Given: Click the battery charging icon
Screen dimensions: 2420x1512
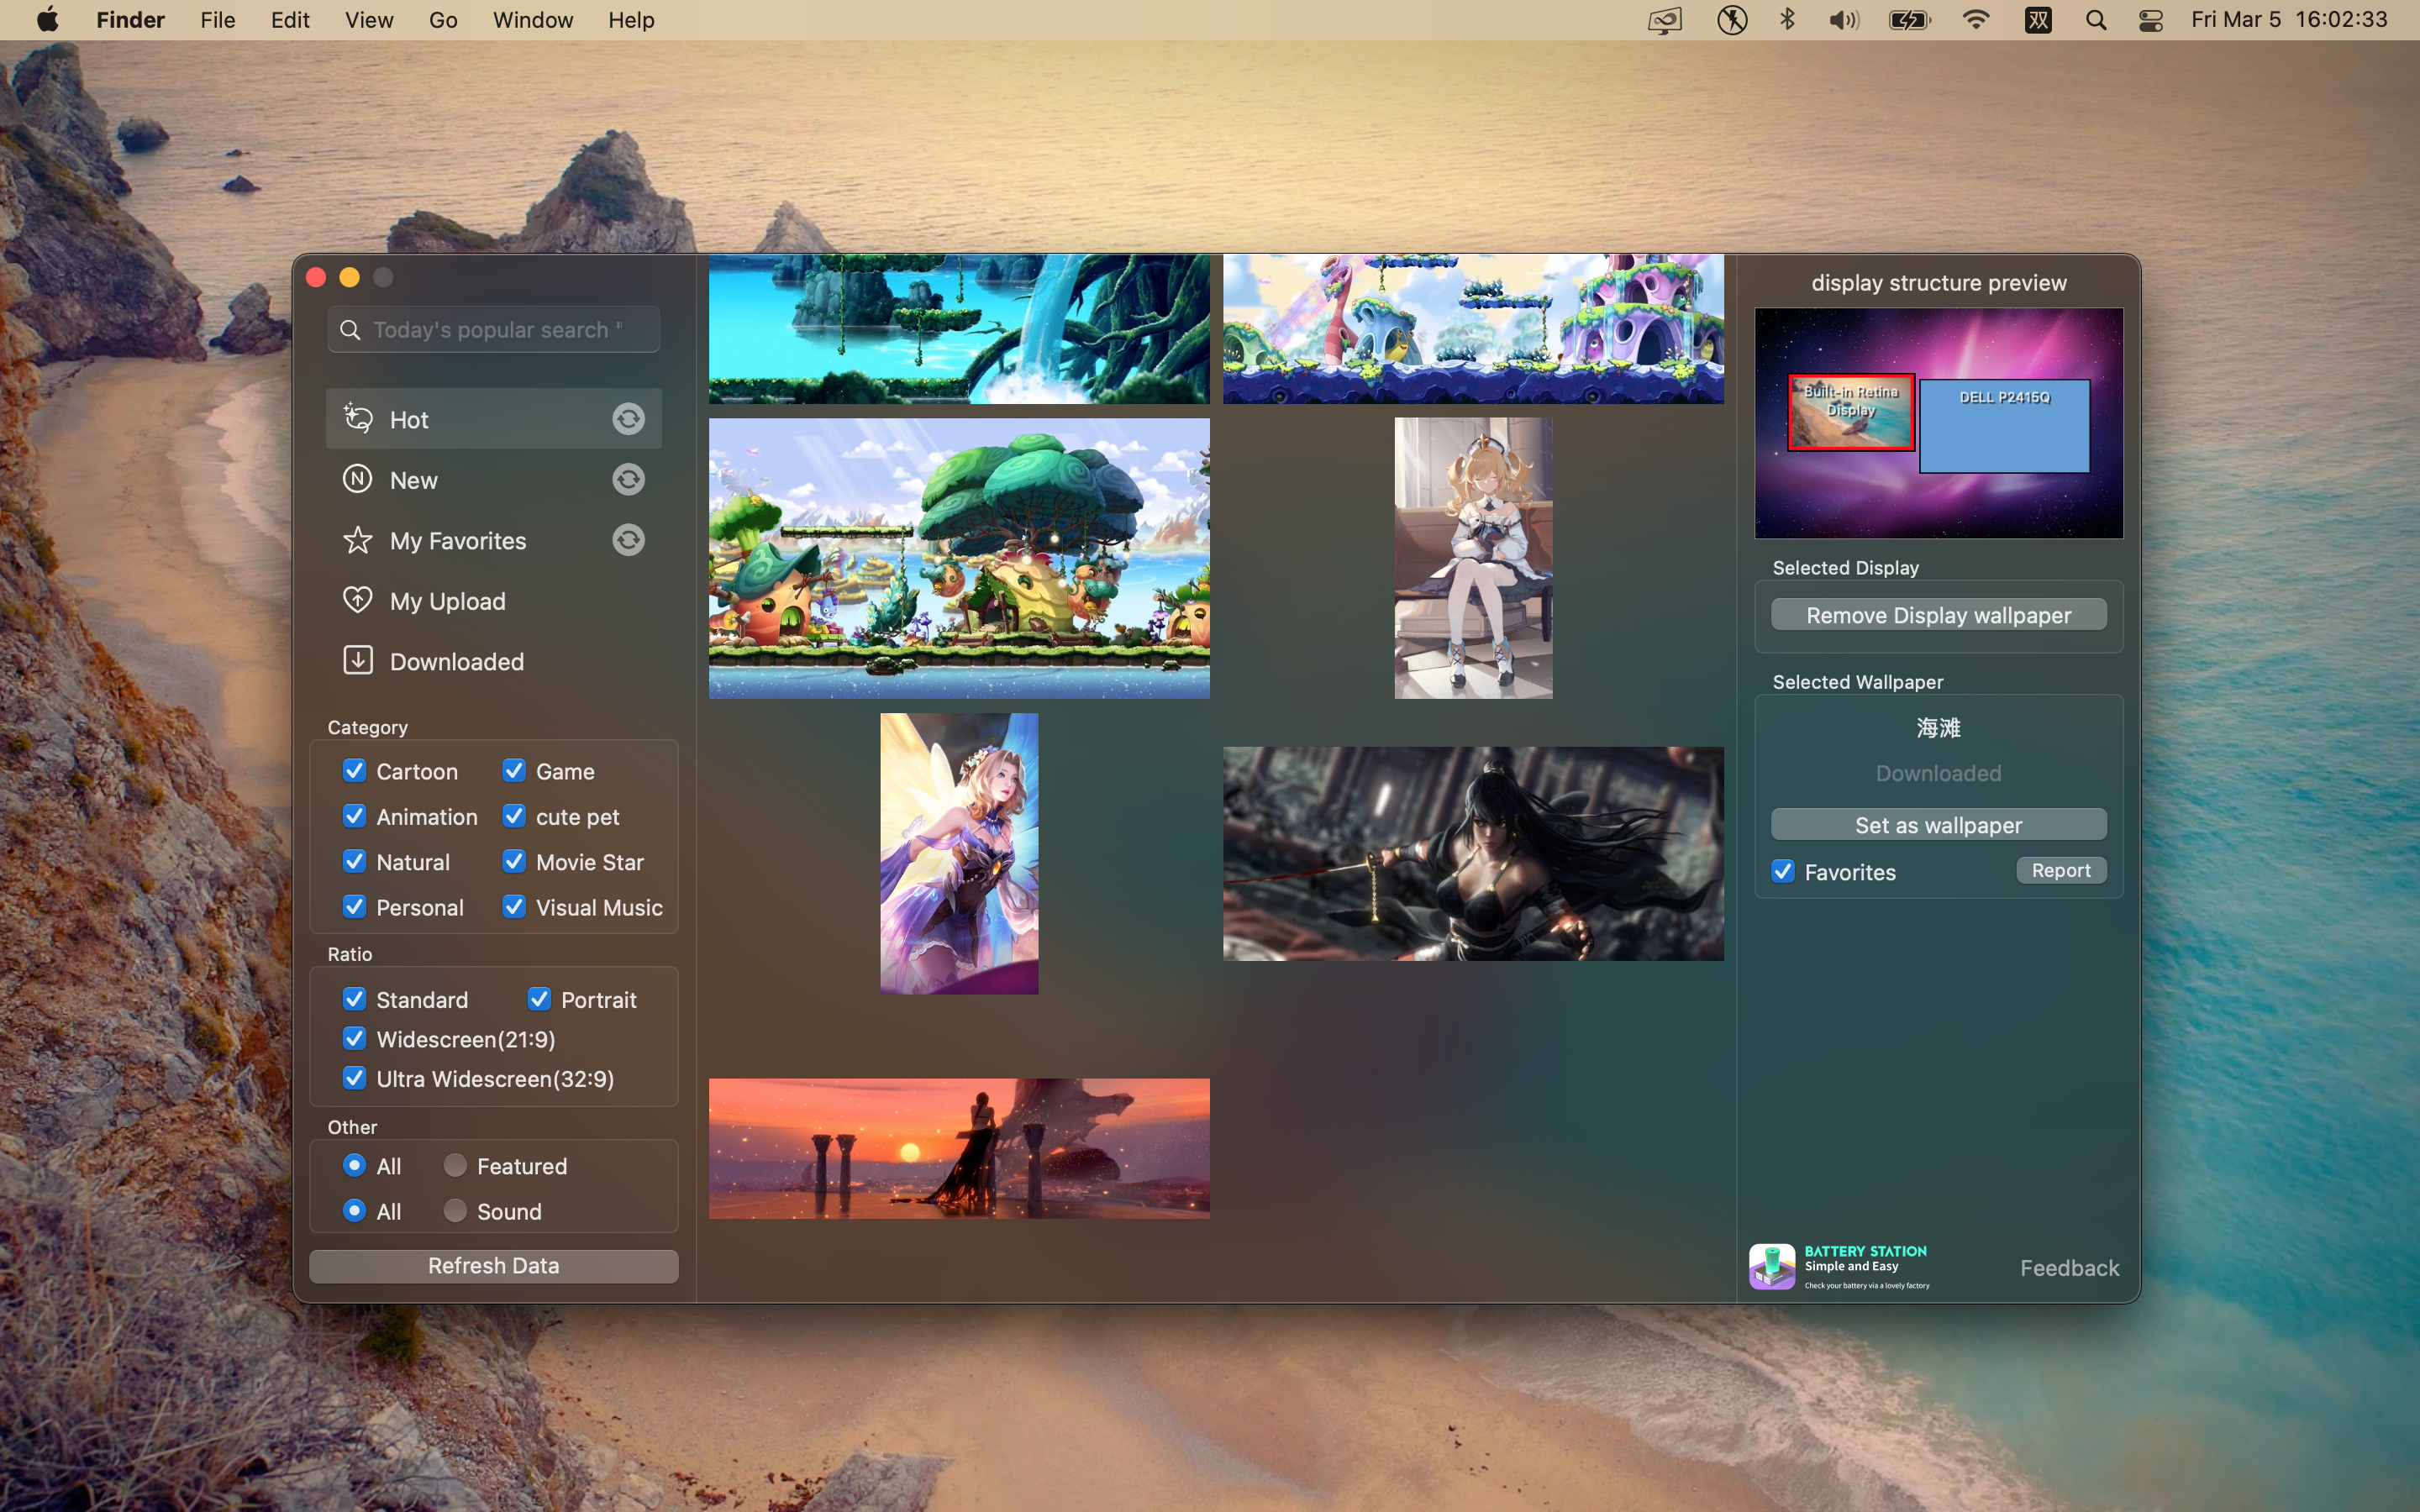Looking at the screenshot, I should click(1909, 20).
